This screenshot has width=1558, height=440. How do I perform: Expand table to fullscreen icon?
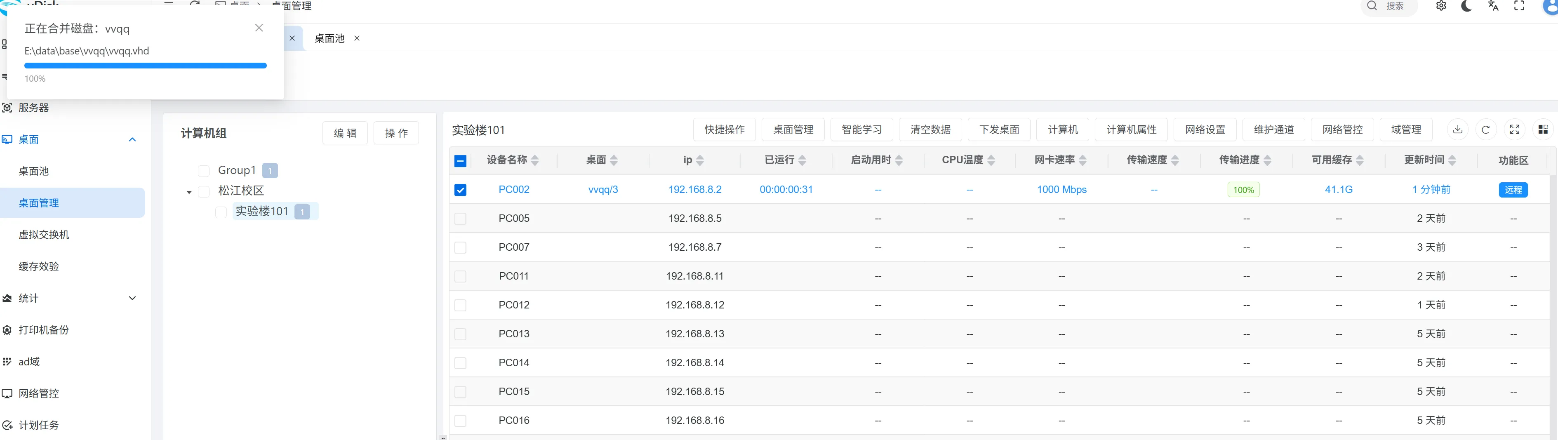1514,129
